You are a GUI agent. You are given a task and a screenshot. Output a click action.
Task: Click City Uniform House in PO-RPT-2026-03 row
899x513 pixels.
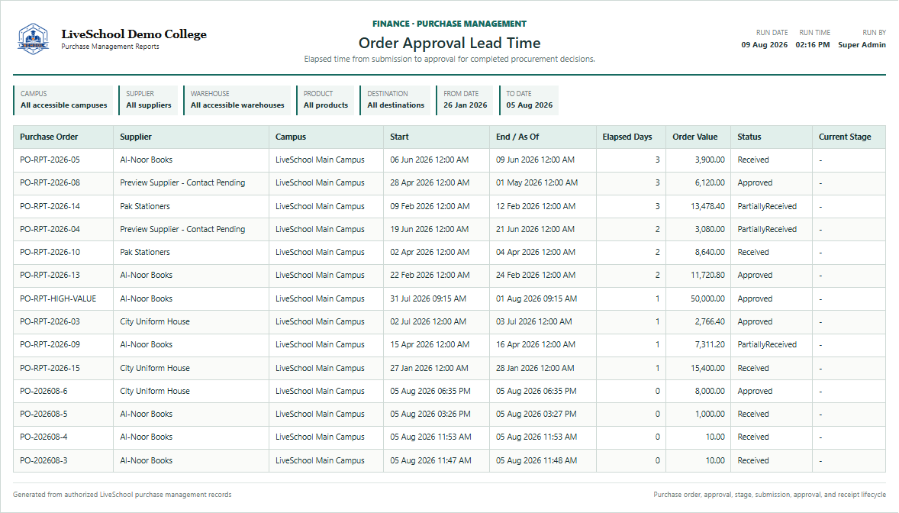pyautogui.click(x=155, y=321)
